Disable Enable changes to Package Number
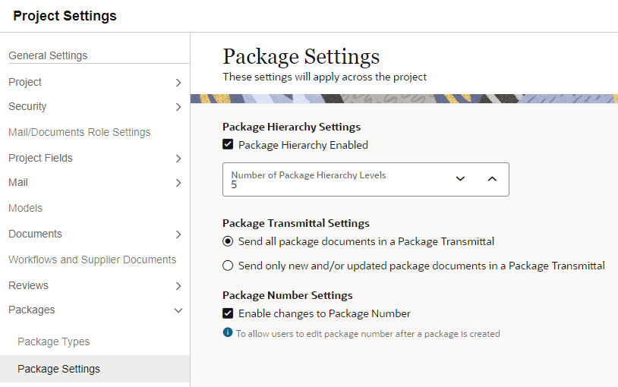The width and height of the screenshot is (618, 387). tap(228, 313)
